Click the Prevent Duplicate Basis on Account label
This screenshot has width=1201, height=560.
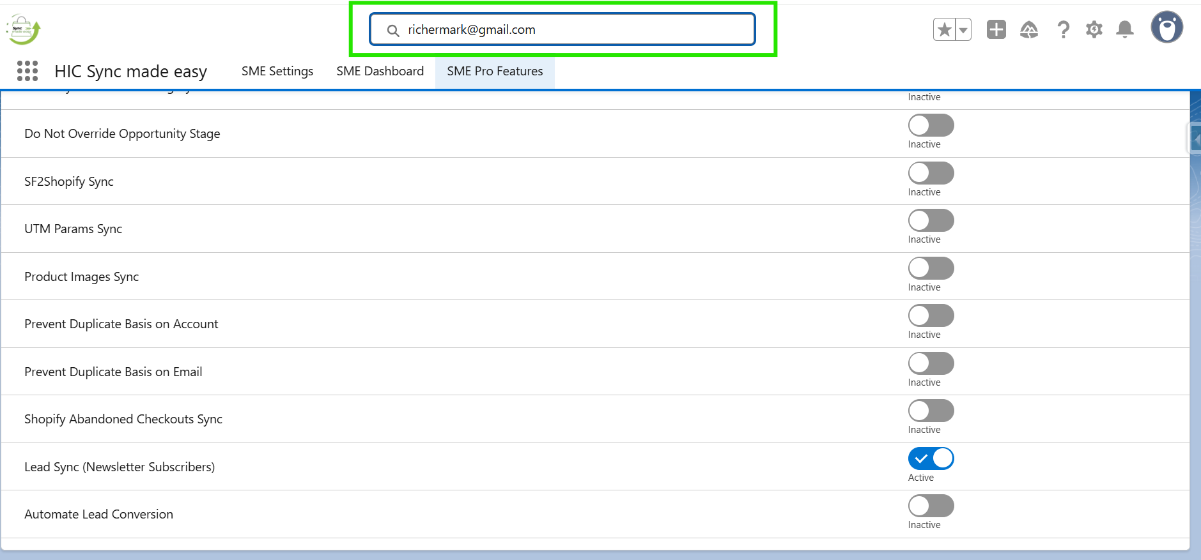121,324
